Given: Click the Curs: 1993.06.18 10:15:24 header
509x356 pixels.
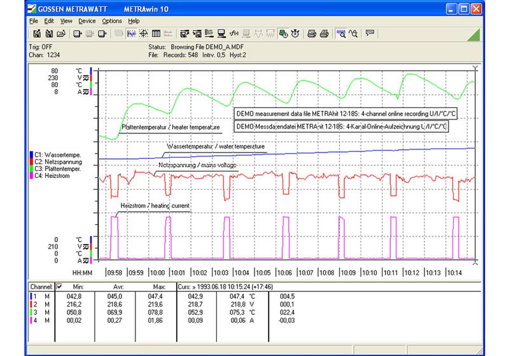Looking at the screenshot, I should (x=226, y=287).
